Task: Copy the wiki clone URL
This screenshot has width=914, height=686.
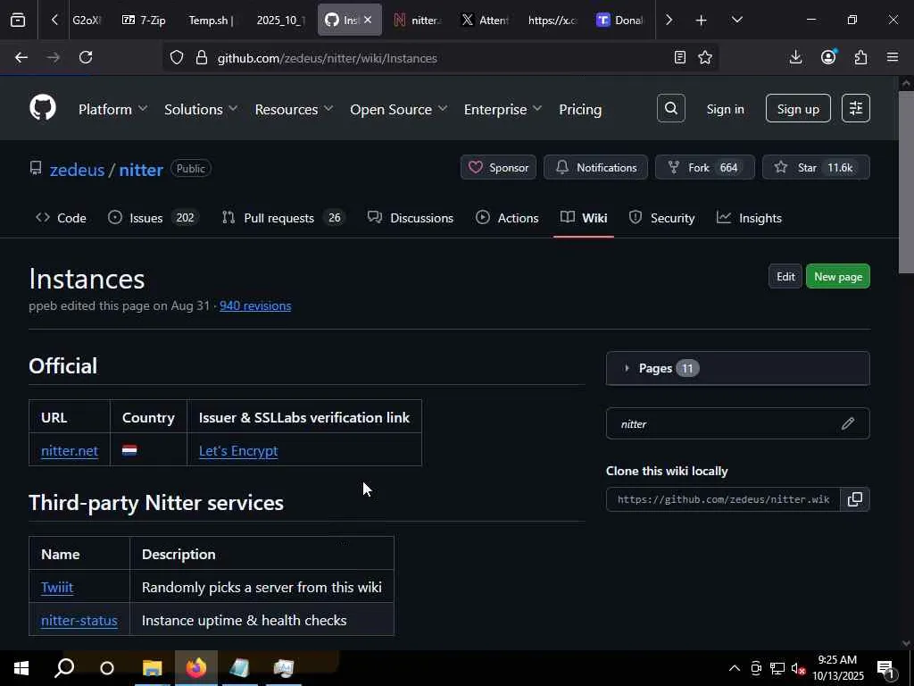Action: pyautogui.click(x=855, y=499)
